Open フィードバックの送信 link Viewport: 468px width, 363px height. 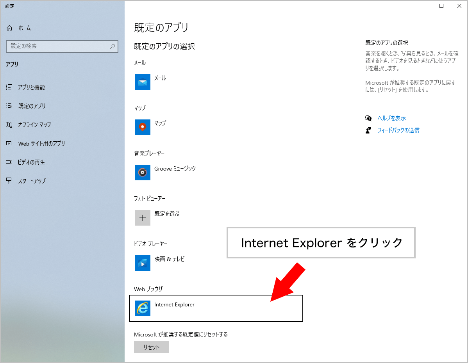click(x=398, y=130)
